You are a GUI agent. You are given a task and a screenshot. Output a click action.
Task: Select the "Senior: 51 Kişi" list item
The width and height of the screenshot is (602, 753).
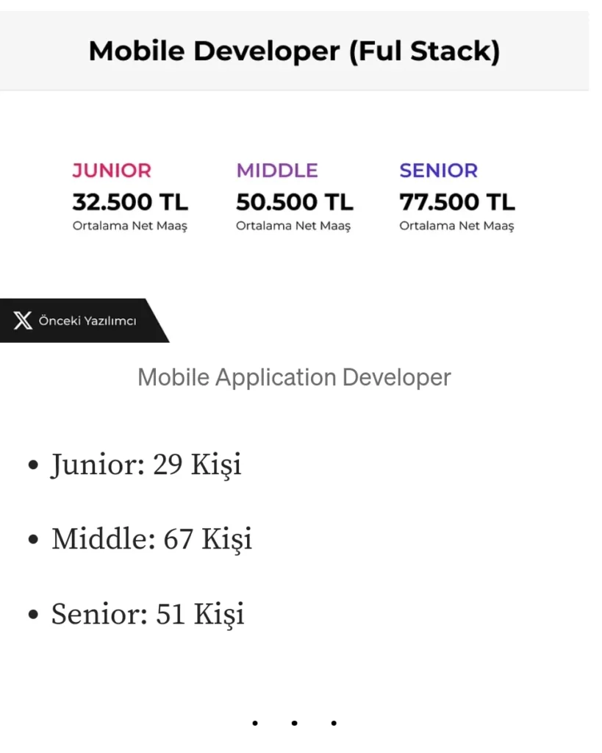click(148, 615)
